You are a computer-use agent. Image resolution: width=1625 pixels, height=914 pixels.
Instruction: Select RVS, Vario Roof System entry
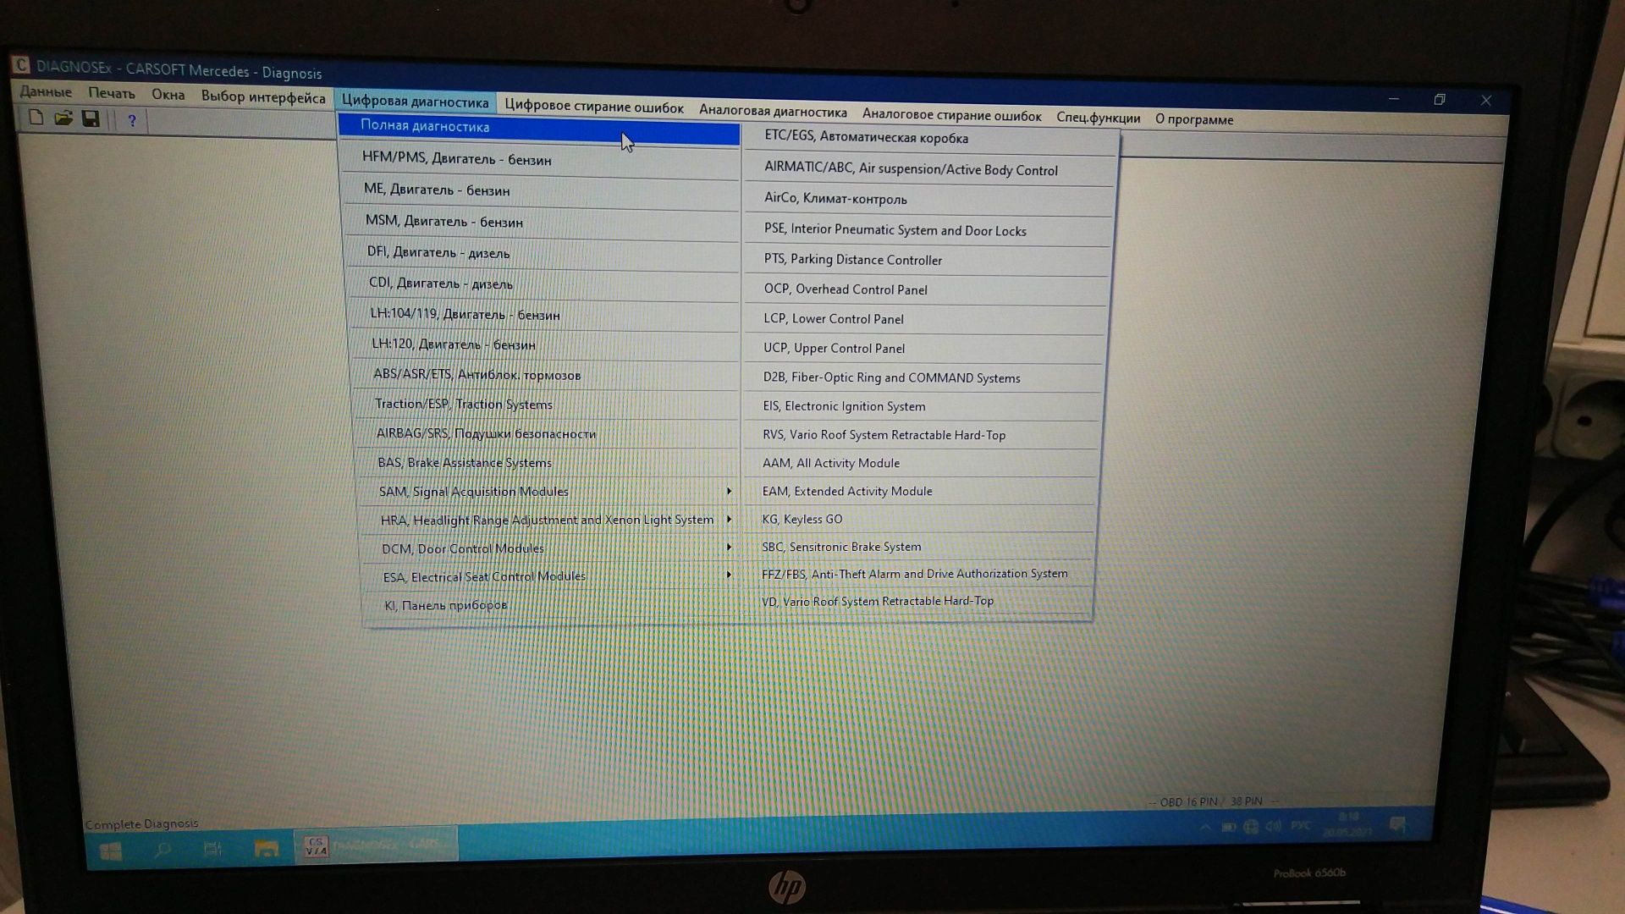922,436
